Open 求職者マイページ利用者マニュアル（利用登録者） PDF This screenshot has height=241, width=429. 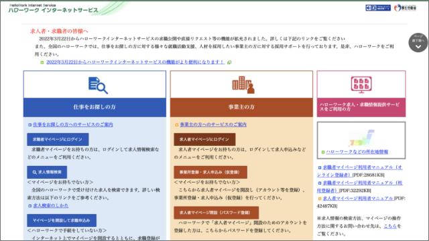(359, 187)
